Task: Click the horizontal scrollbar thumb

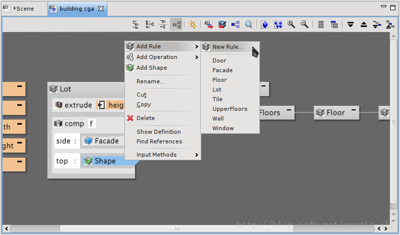Action: click(x=177, y=228)
